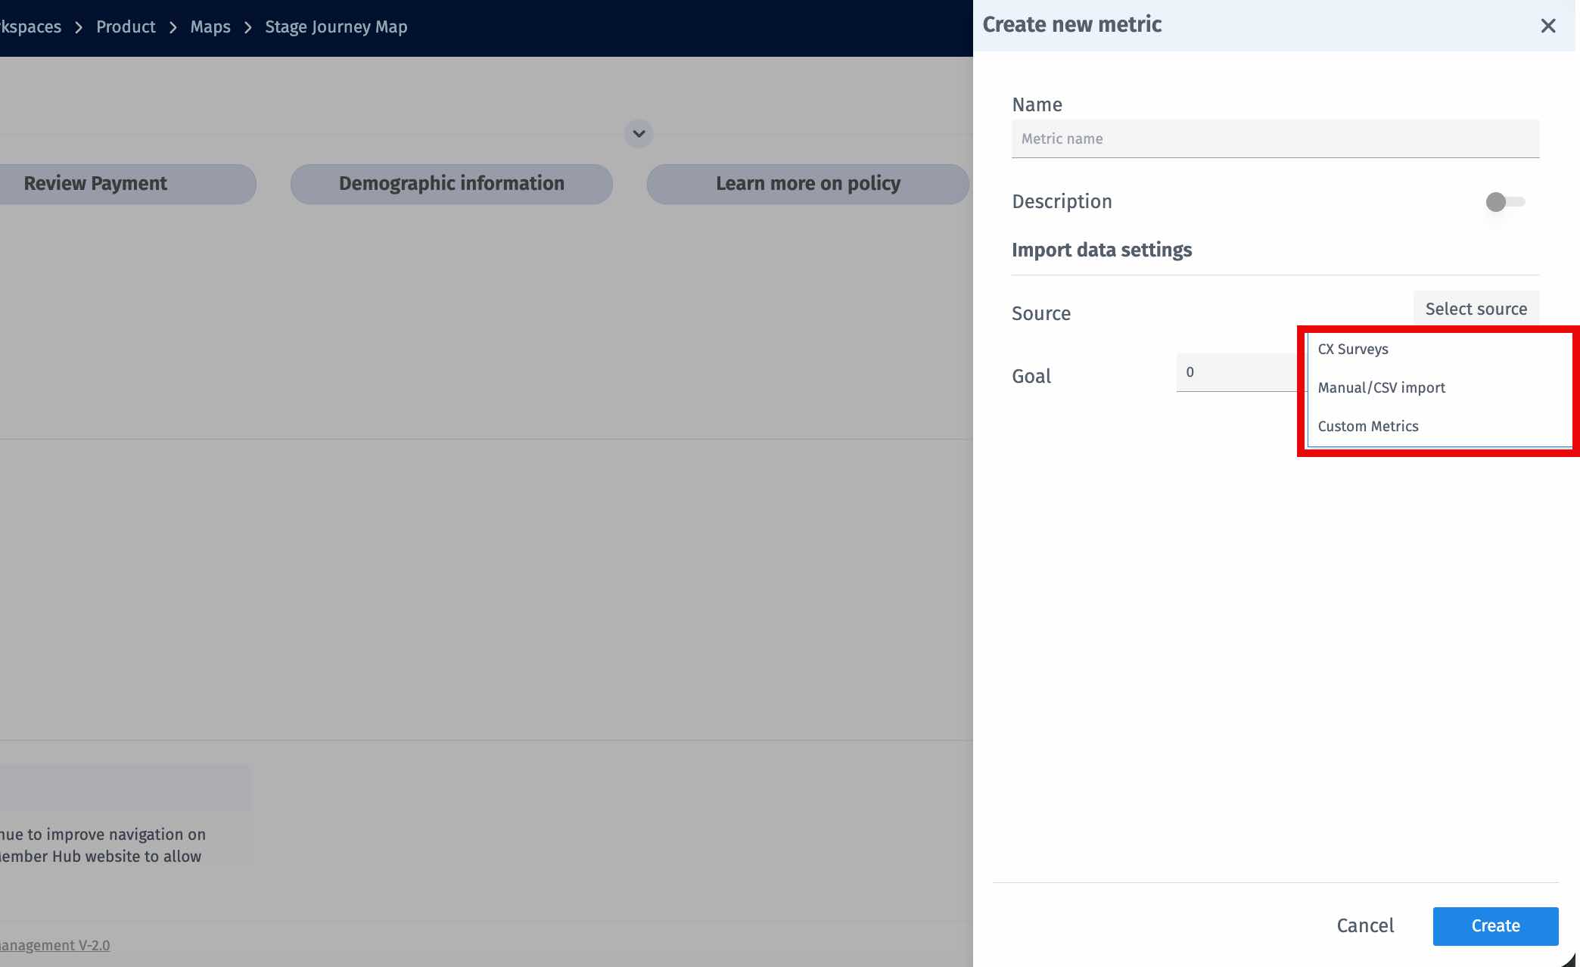
Task: Go to Workspaces breadcrumb item
Action: coord(30,26)
